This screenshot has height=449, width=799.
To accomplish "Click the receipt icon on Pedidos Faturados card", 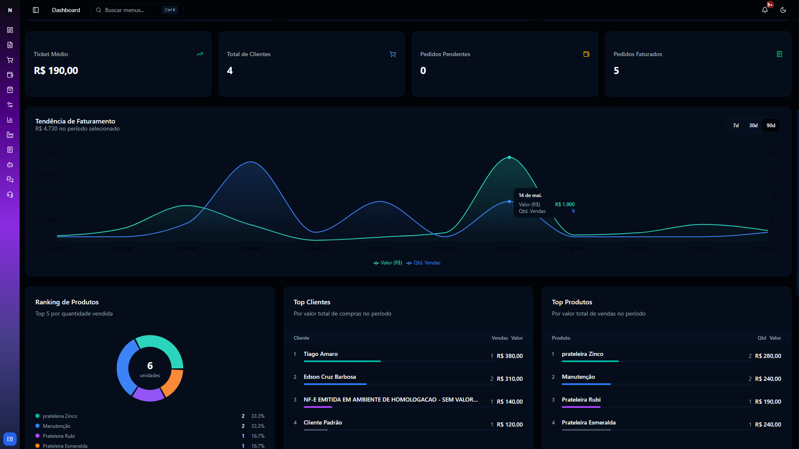I will (x=779, y=54).
